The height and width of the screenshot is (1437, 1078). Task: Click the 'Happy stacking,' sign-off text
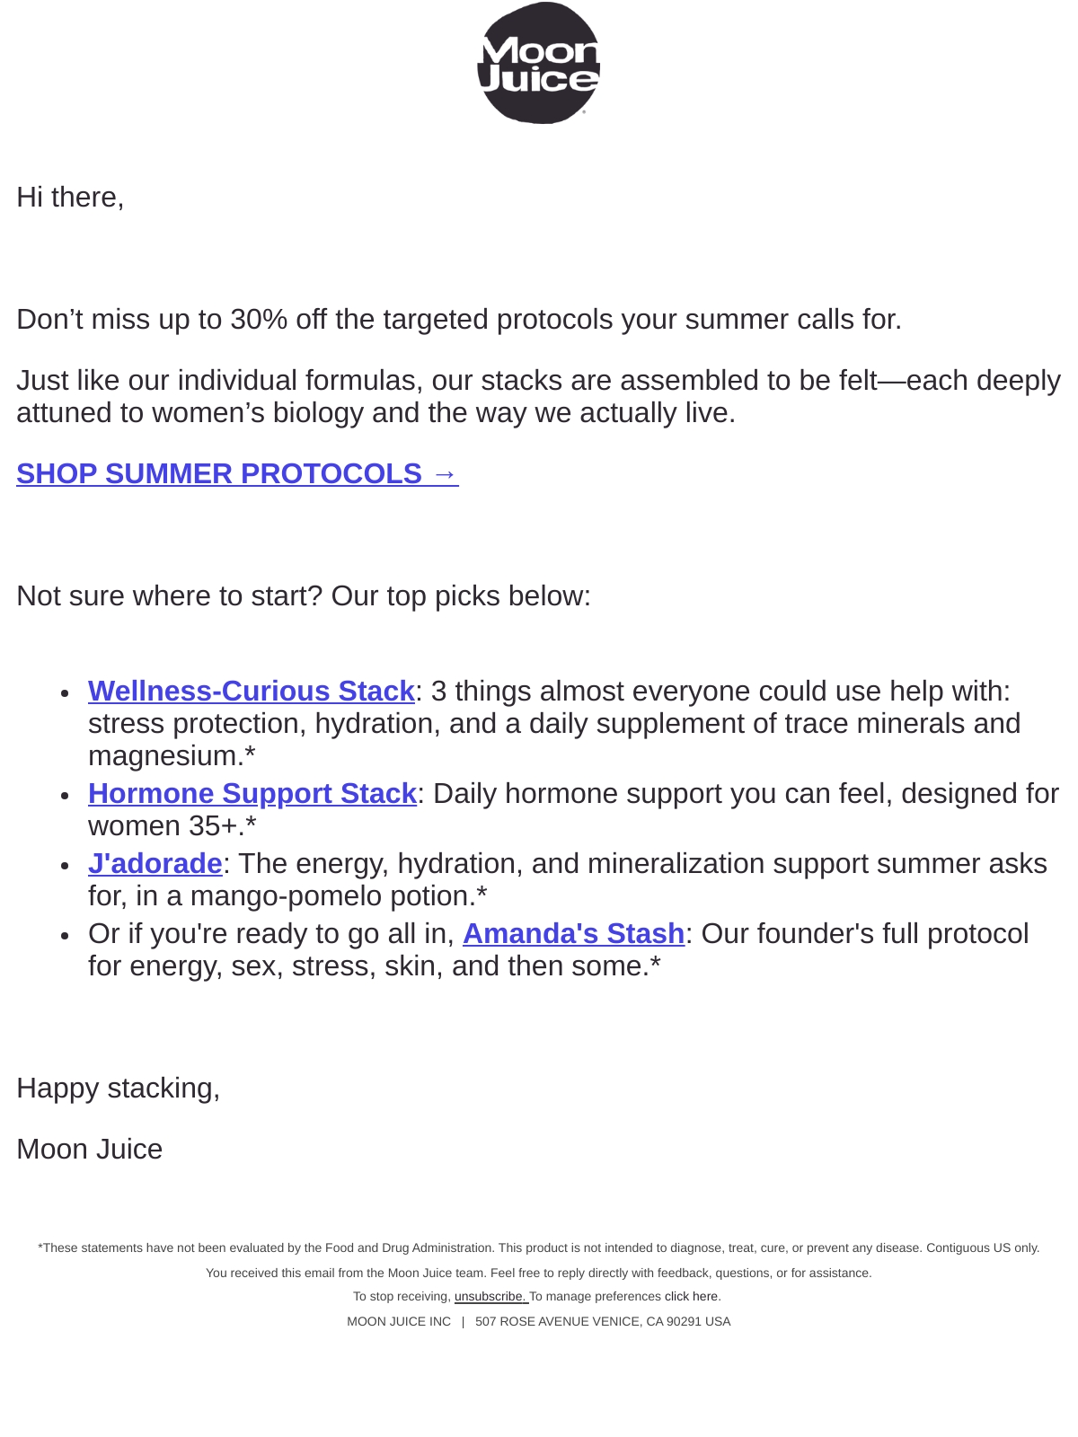(119, 1088)
